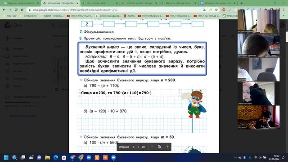This screenshot has height=162, width=288.
Task: Reload the current Google Drive page
Action: tap(16, 10)
